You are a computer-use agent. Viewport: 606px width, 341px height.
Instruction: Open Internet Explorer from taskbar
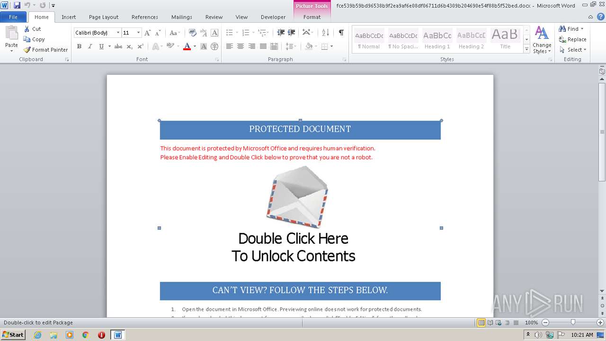pyautogui.click(x=37, y=335)
